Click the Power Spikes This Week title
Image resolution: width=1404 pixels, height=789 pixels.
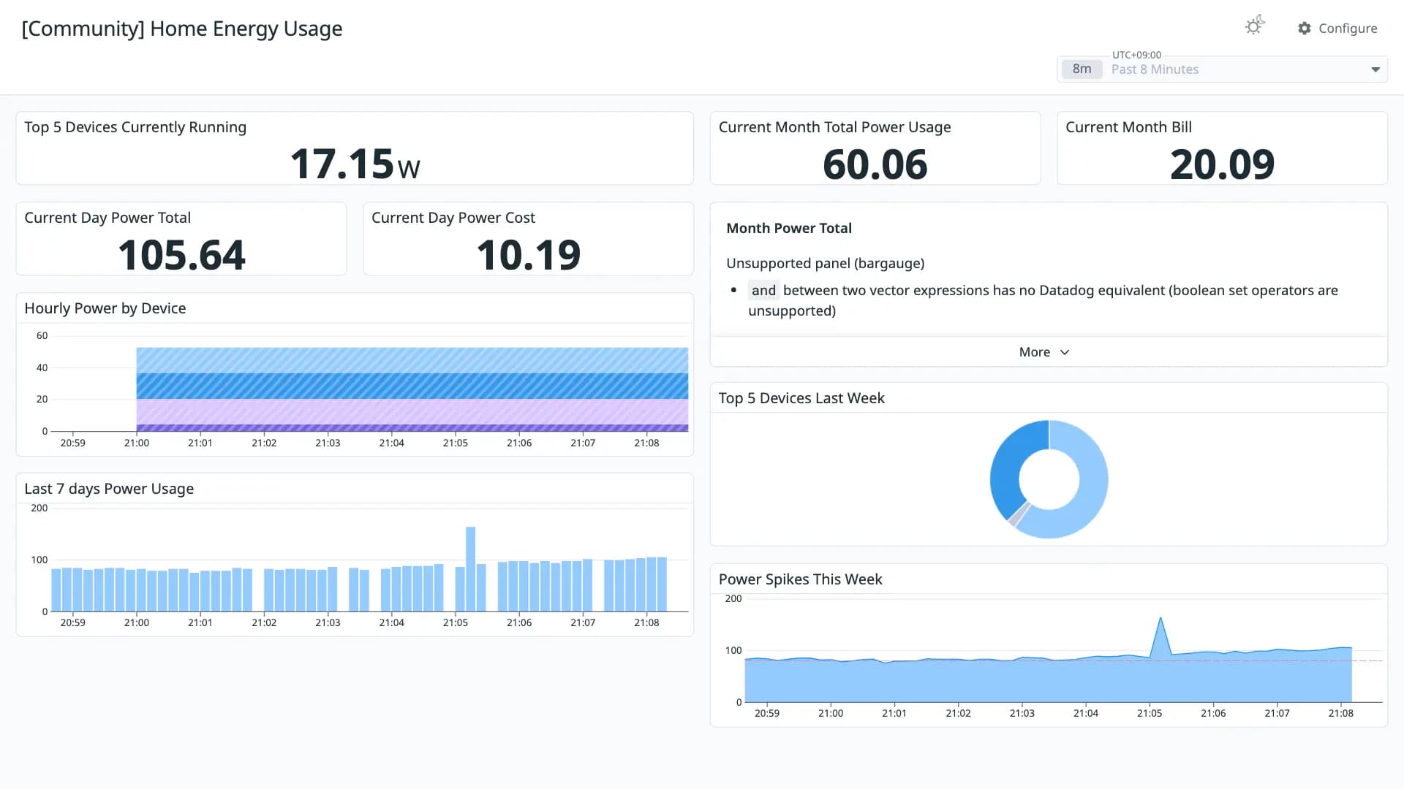800,579
